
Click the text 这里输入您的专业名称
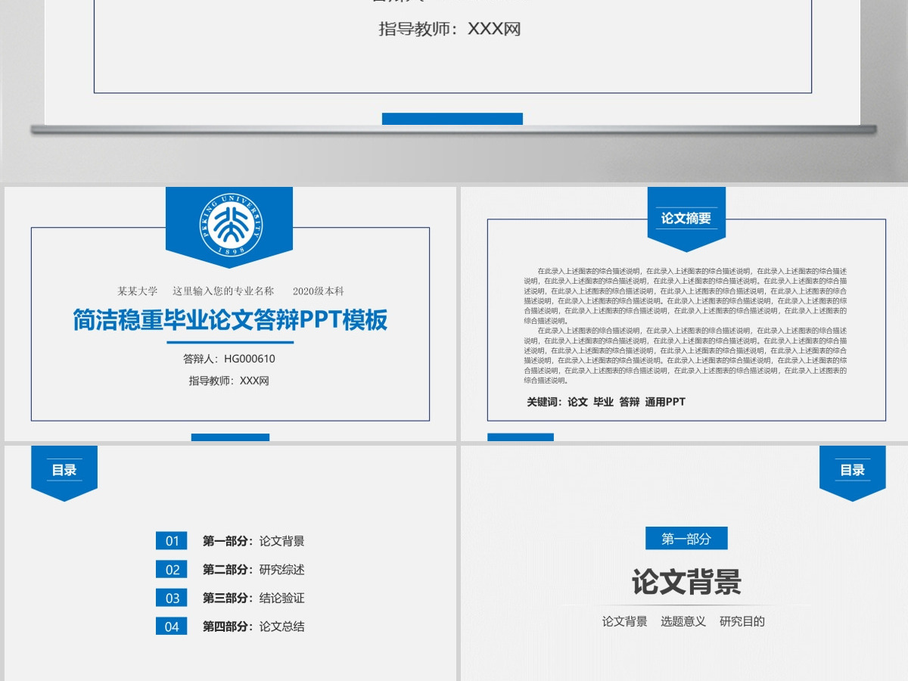[x=223, y=291]
